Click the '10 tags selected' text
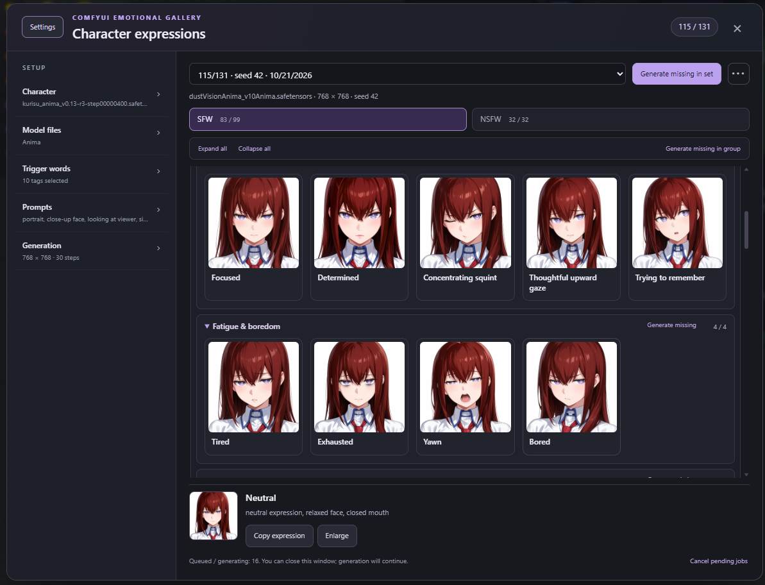 [45, 181]
